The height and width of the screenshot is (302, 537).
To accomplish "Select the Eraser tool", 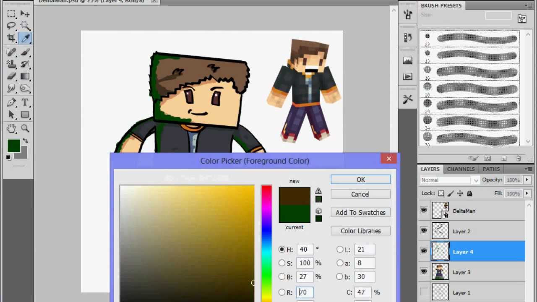I will (11, 76).
